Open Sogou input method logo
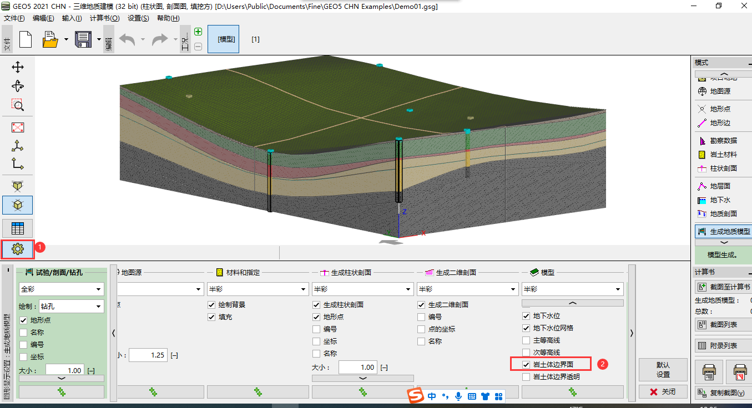Screen dimensions: 752x408 click(416, 396)
